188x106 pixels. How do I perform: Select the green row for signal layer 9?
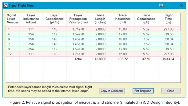93,49
